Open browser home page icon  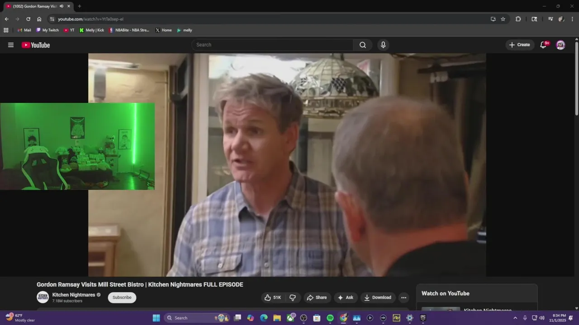(x=39, y=19)
